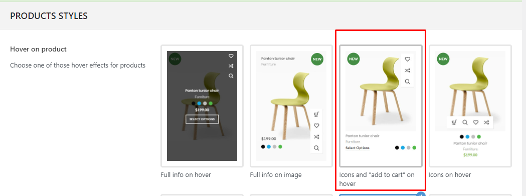Click 'Panton tunior chair' title in dark hover card
This screenshot has width=526, height=196.
tap(202, 90)
